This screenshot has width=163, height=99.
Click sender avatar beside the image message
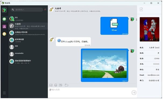coord(132,51)
